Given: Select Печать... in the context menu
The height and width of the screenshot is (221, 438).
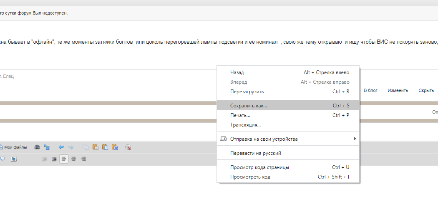Looking at the screenshot, I should pos(288,115).
